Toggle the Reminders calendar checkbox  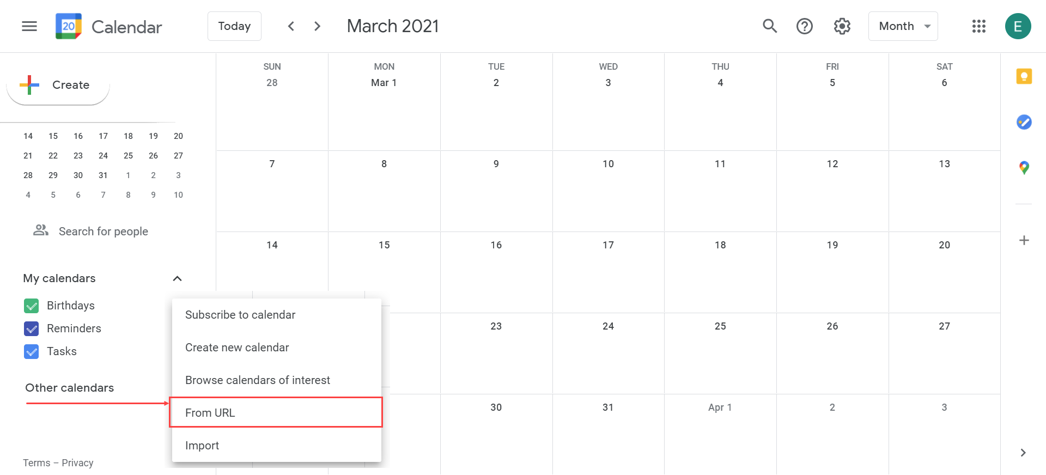click(32, 328)
